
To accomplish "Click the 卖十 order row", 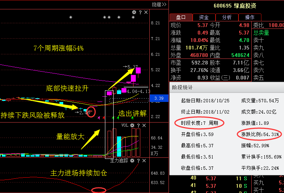I will [x=268, y=40].
